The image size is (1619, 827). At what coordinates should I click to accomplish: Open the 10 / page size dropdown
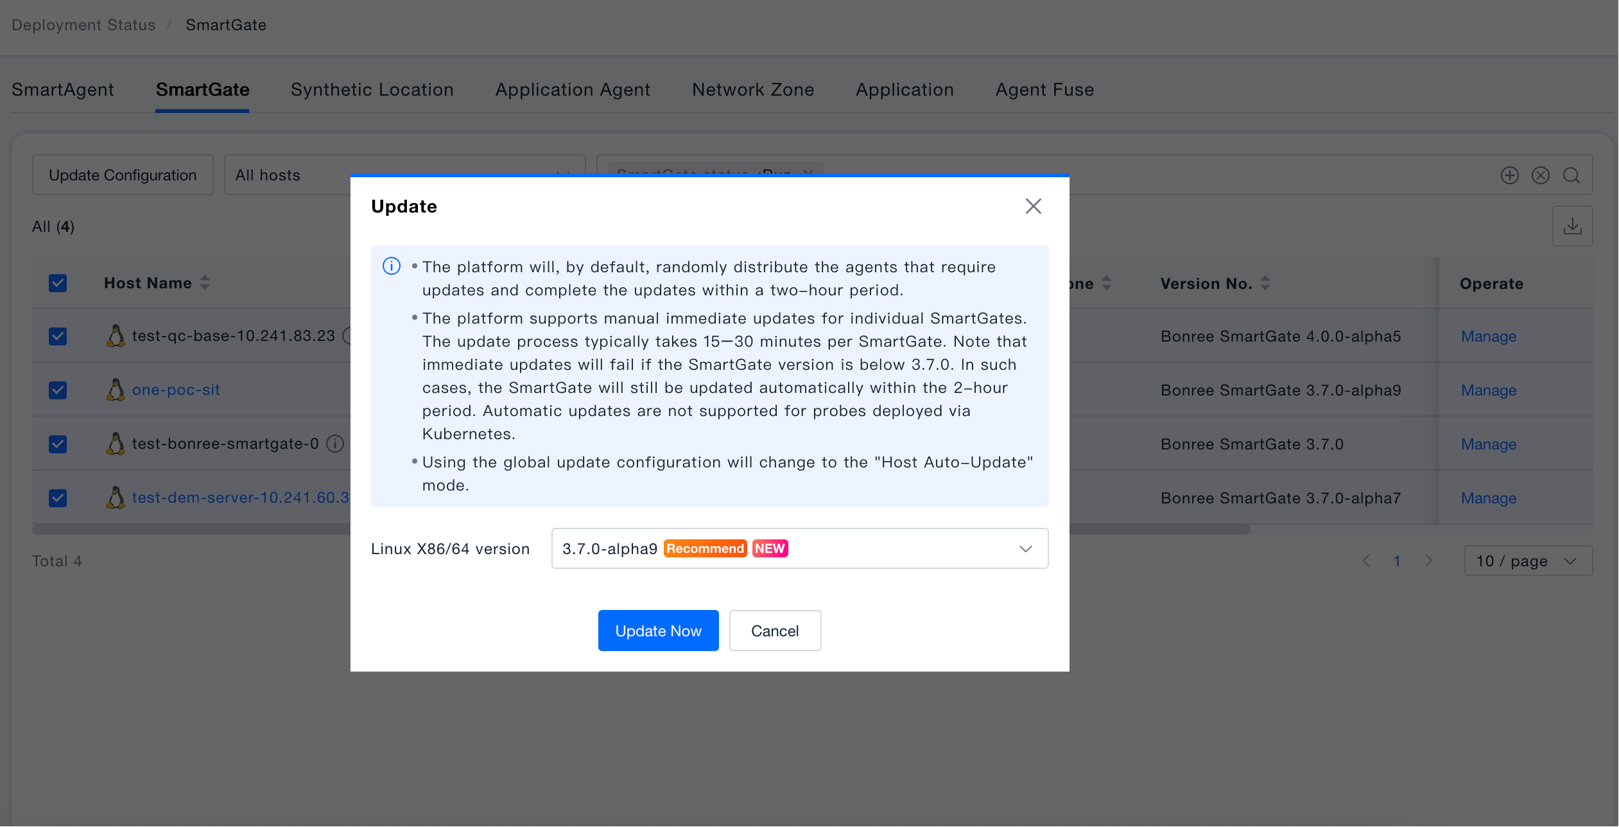(1528, 561)
